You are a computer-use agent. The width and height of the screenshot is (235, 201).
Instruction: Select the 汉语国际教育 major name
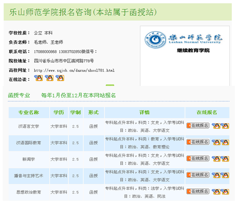(29, 143)
